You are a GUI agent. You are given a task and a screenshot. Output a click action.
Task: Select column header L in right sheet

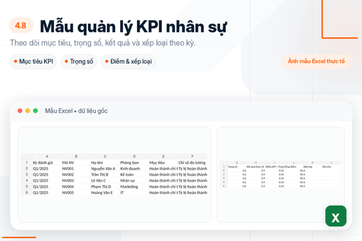click(x=331, y=163)
